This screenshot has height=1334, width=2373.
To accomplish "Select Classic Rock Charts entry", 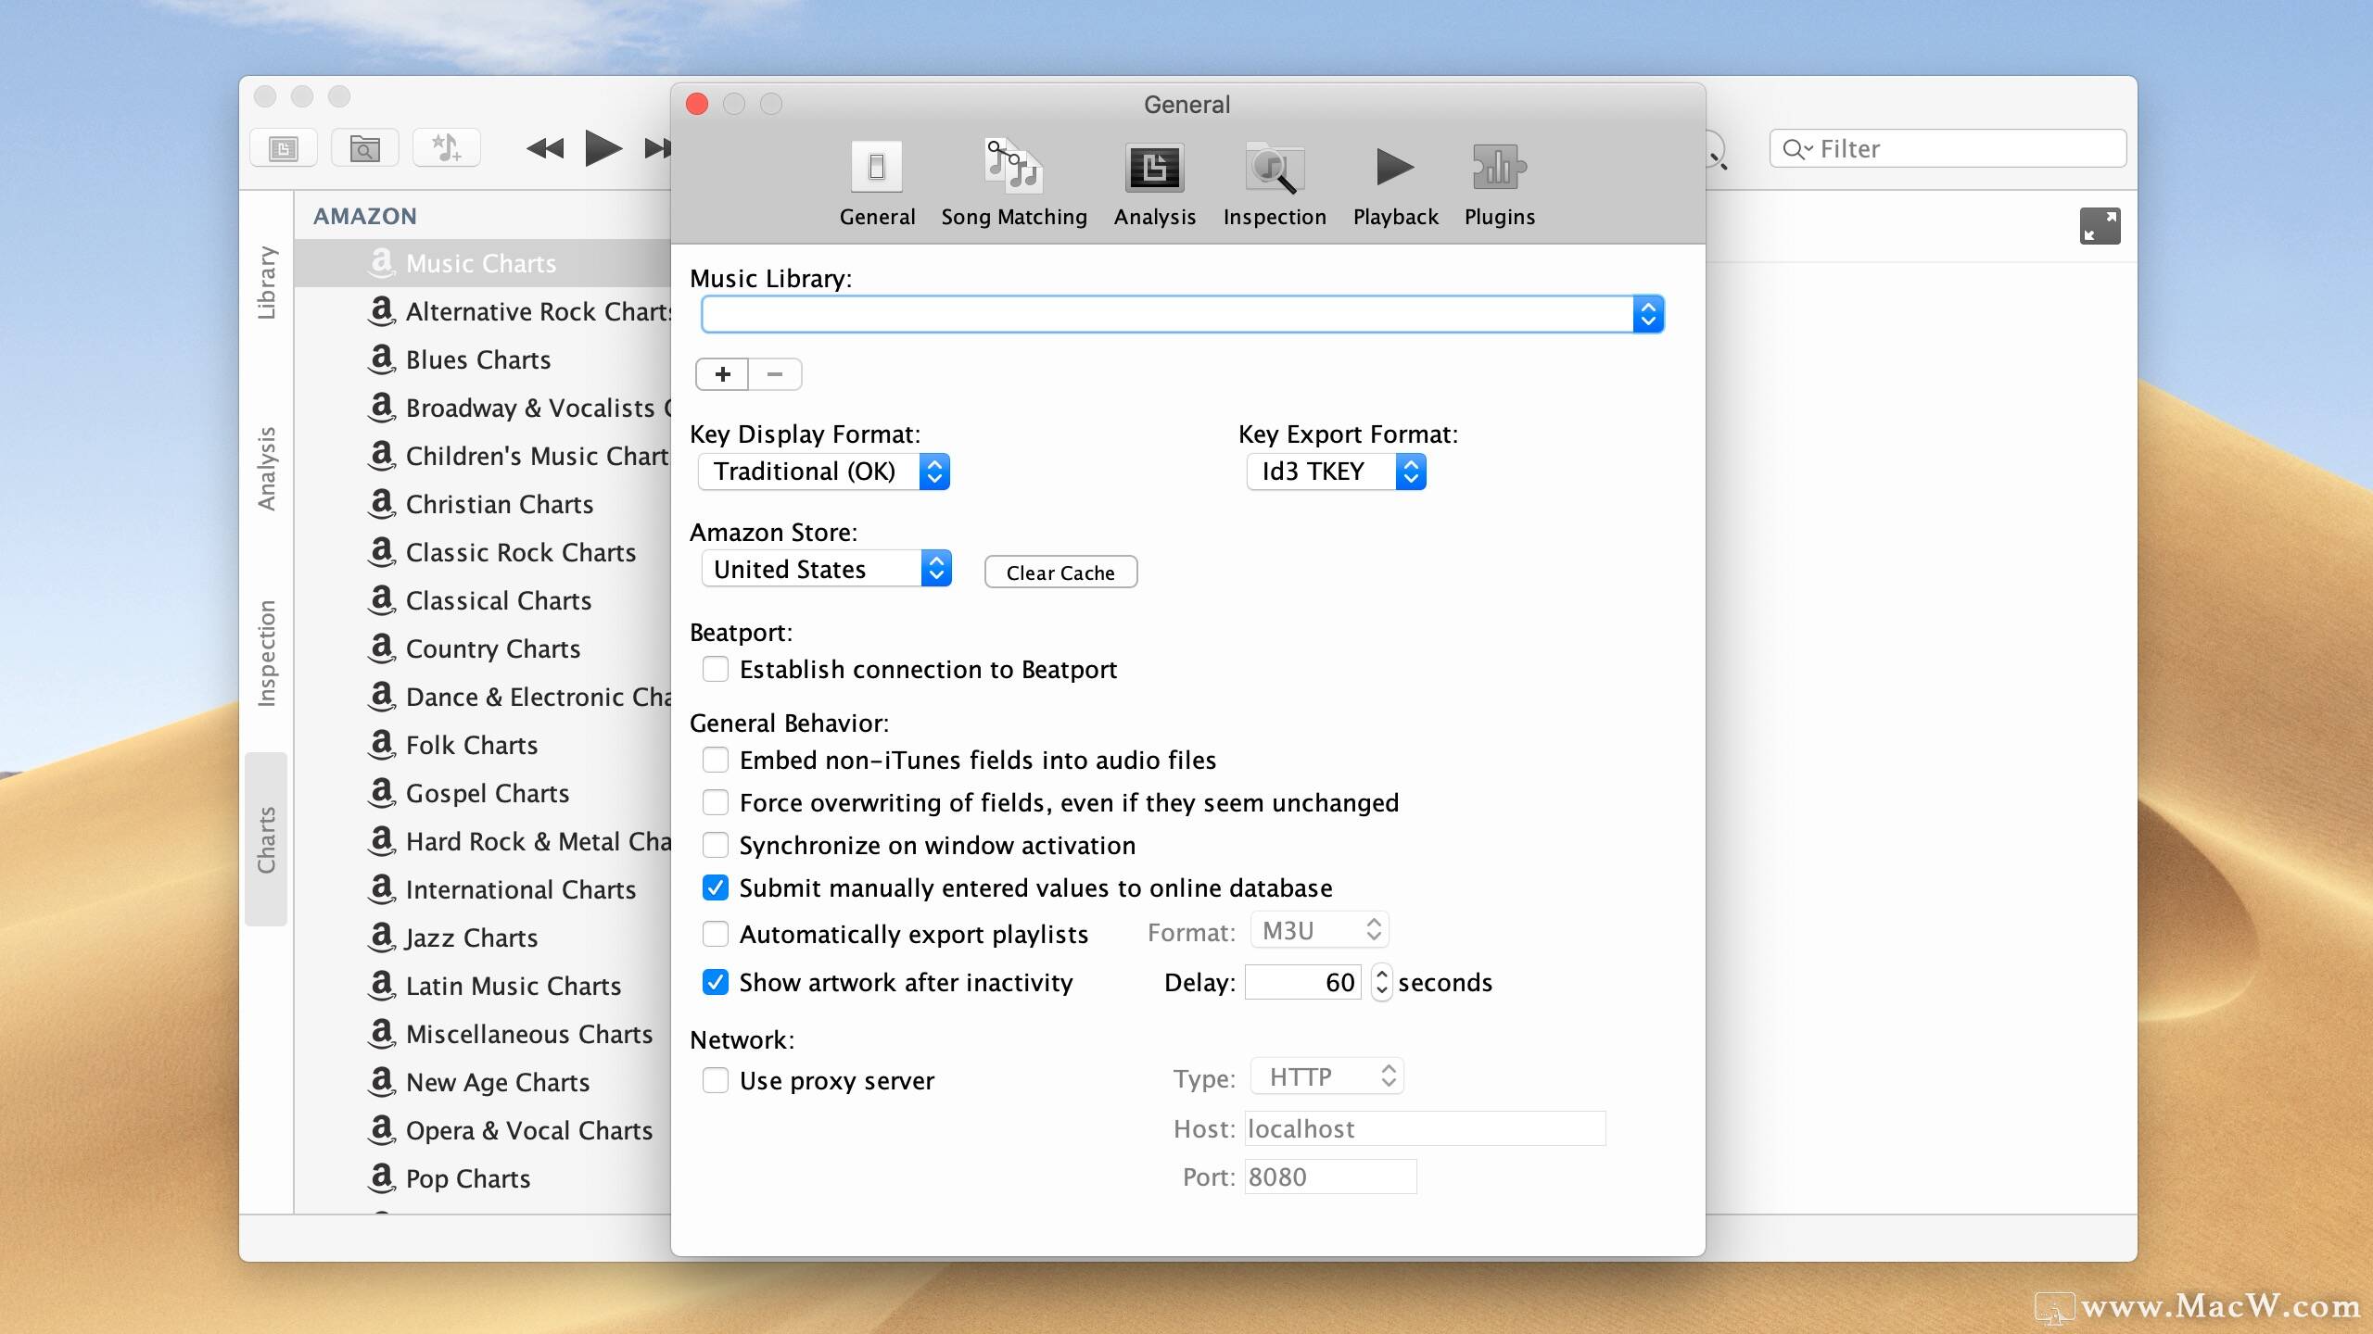I will click(482, 552).
